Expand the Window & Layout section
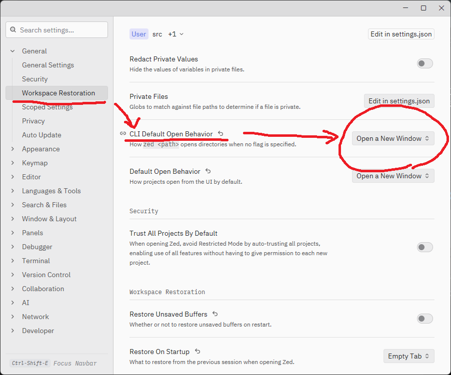Viewport: 451px width, 375px height. (12, 219)
